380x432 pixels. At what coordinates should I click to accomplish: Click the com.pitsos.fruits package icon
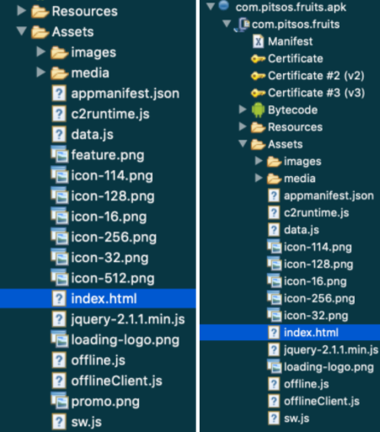click(x=242, y=24)
